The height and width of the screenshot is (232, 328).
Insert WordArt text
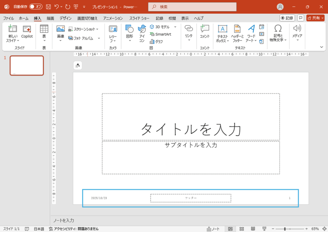coord(251,33)
